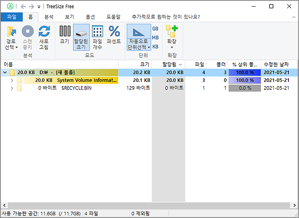Image resolution: width=299 pixels, height=218 pixels.
Task: Switch to the 홈 ribbon tab
Action: (31, 17)
